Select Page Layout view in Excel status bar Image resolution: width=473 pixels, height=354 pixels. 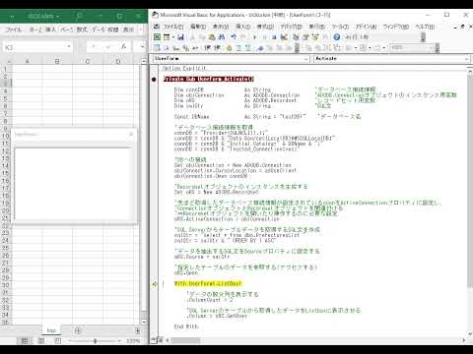click(x=41, y=341)
